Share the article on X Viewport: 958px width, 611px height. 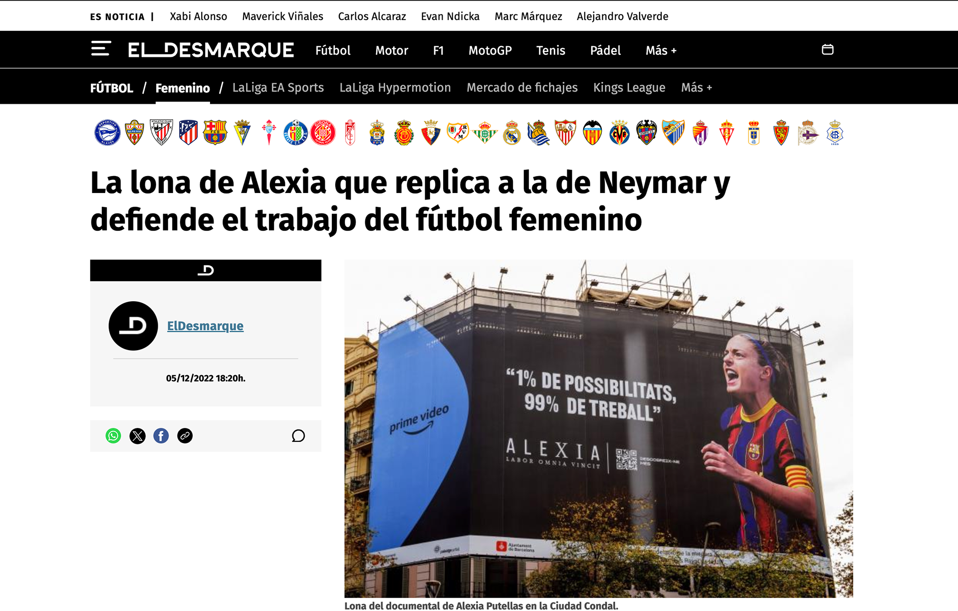[137, 436]
